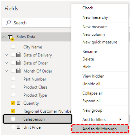Click the Sales Data table name
Image resolution: width=131 pixels, height=136 pixels.
coord(26,37)
